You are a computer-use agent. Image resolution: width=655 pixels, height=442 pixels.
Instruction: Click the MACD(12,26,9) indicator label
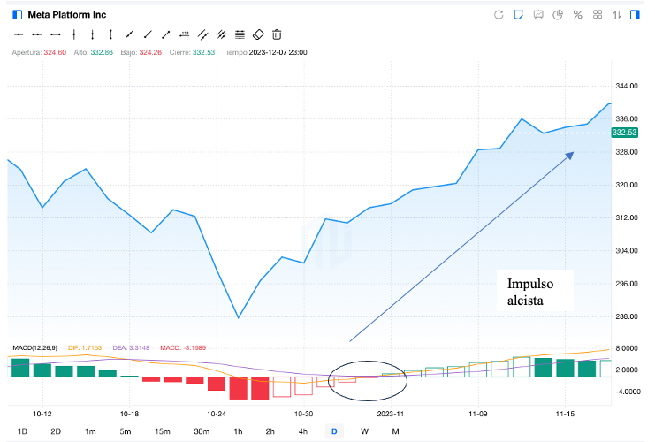click(35, 349)
